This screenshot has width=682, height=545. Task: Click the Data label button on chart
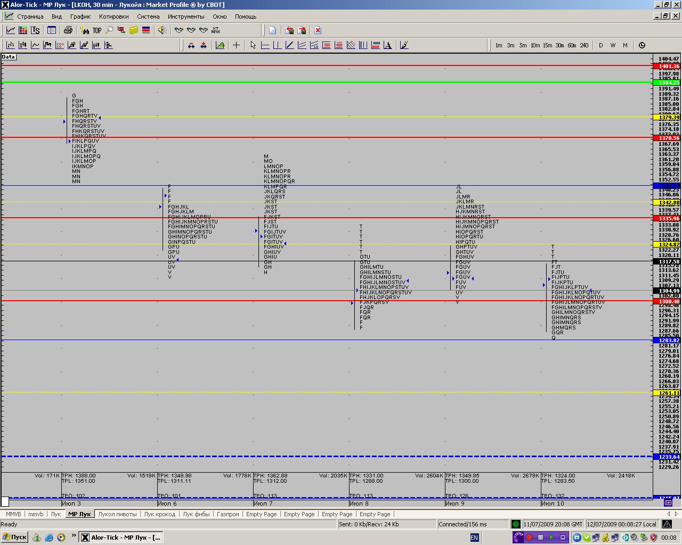point(9,57)
